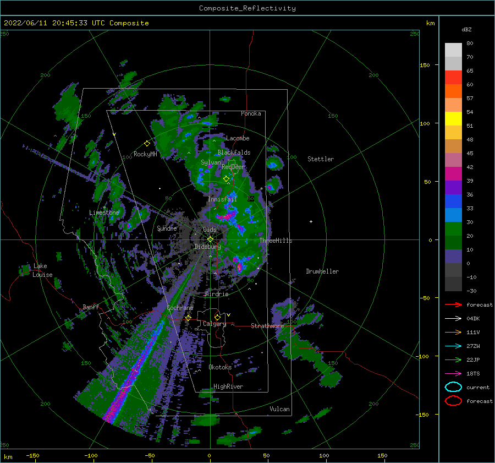
Task: Select the bright yellow 54 dBZ swatch
Action: coord(453,118)
